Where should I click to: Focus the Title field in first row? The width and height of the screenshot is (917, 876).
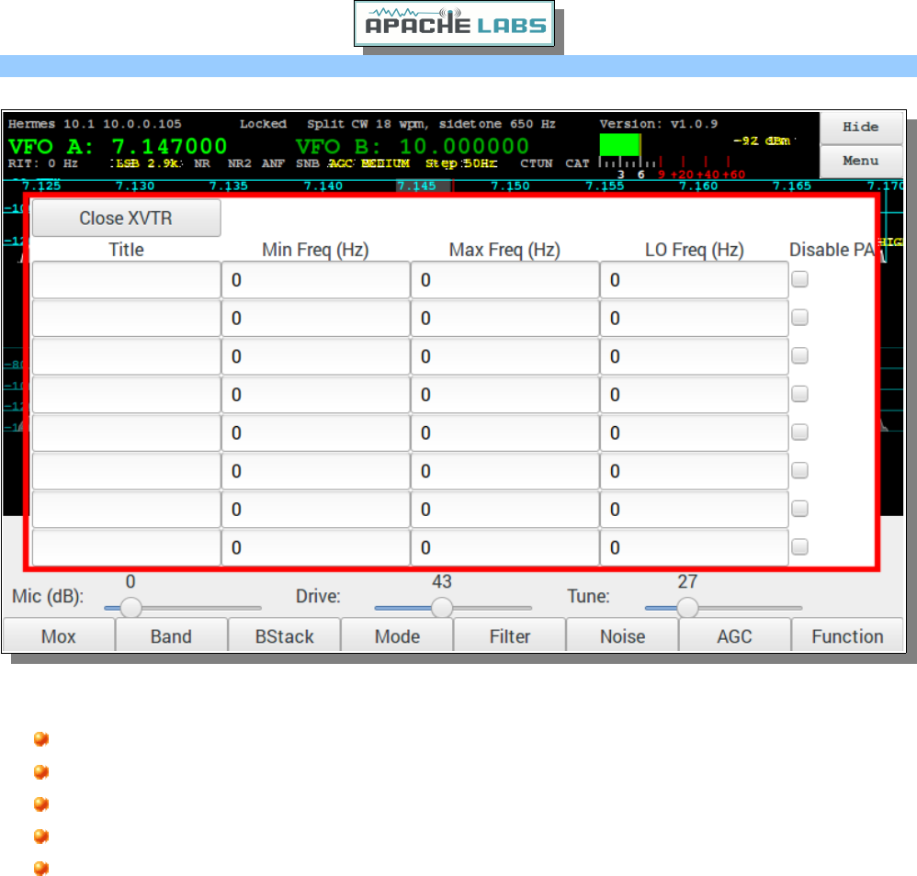(x=126, y=280)
